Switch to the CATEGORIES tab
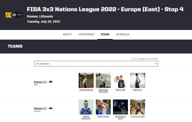 coord(86,34)
